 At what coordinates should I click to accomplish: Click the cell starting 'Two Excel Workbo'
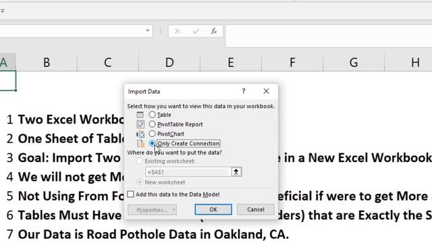[71, 119]
